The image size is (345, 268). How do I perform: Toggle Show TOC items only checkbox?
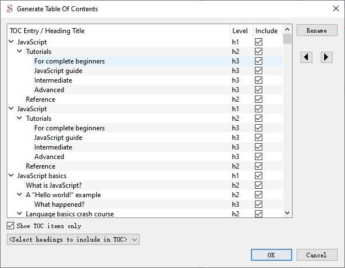pyautogui.click(x=10, y=226)
